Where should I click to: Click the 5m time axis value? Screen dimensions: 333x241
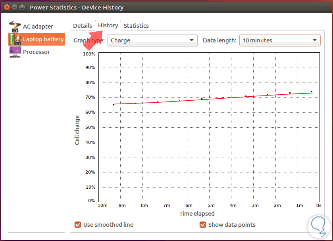point(211,205)
